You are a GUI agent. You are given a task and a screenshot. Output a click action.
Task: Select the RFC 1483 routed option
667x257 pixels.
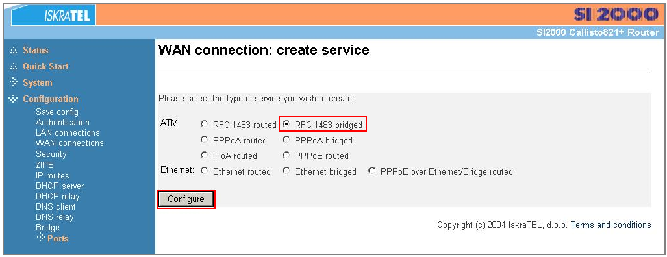(205, 125)
